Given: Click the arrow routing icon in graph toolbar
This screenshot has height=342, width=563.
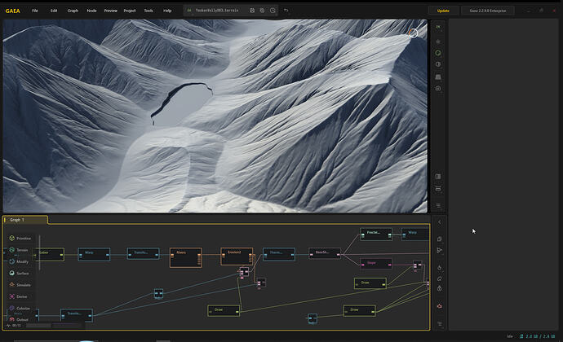Looking at the screenshot, I should click(440, 250).
